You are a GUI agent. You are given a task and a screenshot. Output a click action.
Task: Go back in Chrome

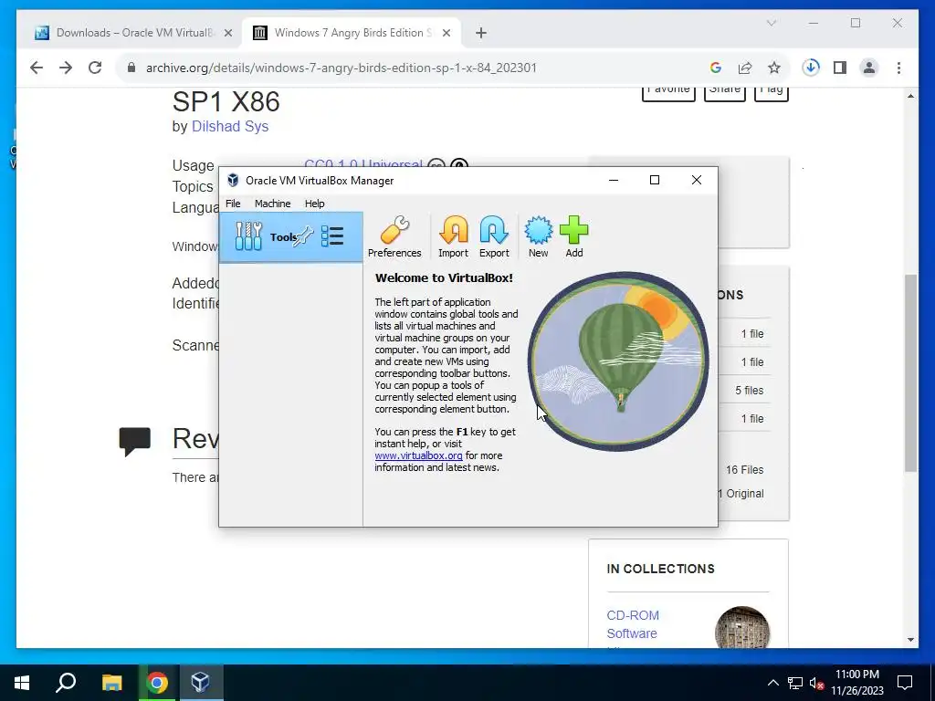[37, 68]
